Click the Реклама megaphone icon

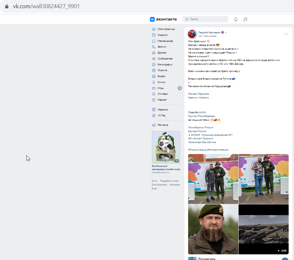(154, 125)
